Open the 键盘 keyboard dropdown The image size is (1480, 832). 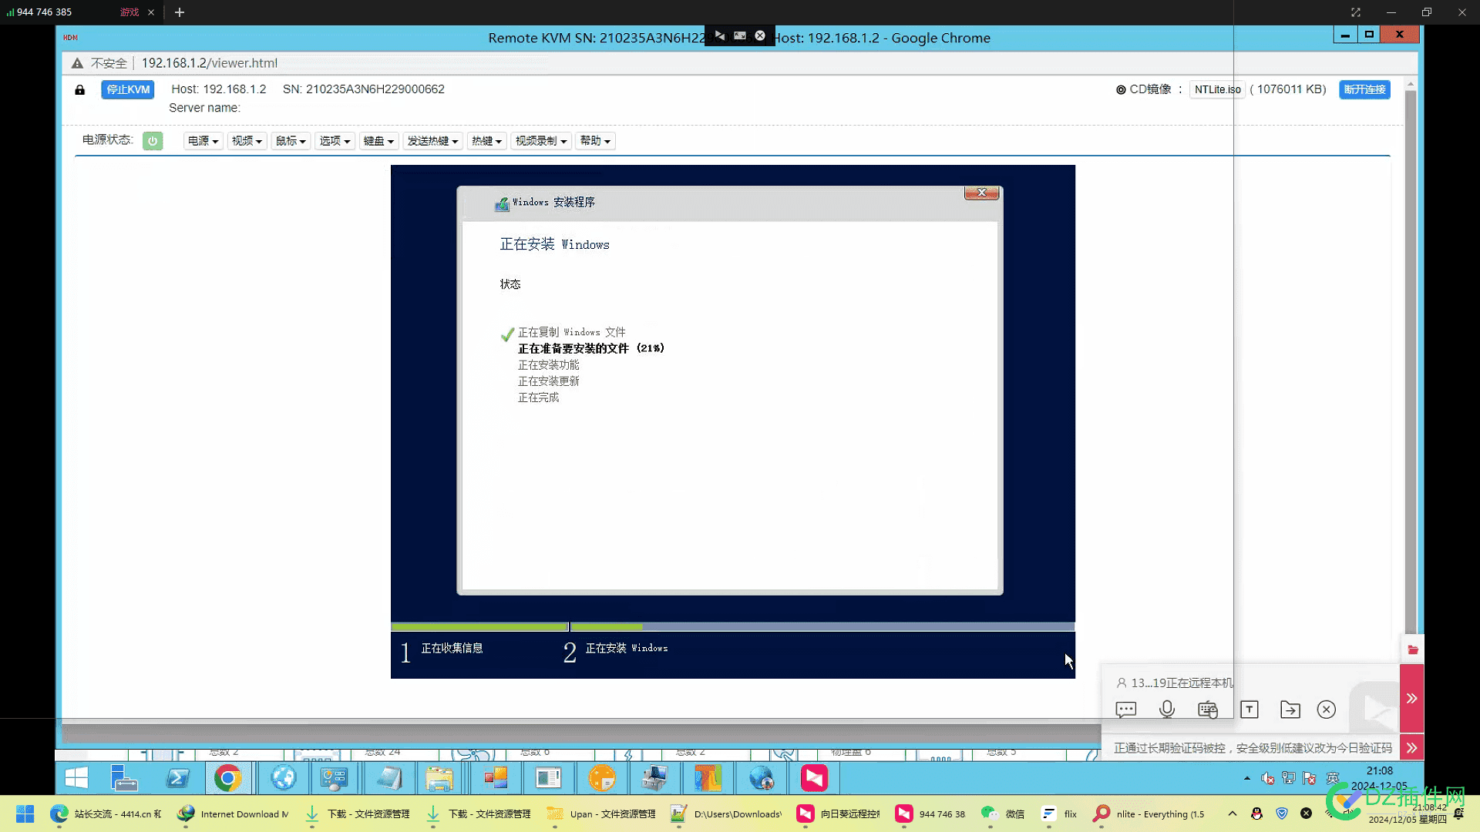tap(379, 141)
